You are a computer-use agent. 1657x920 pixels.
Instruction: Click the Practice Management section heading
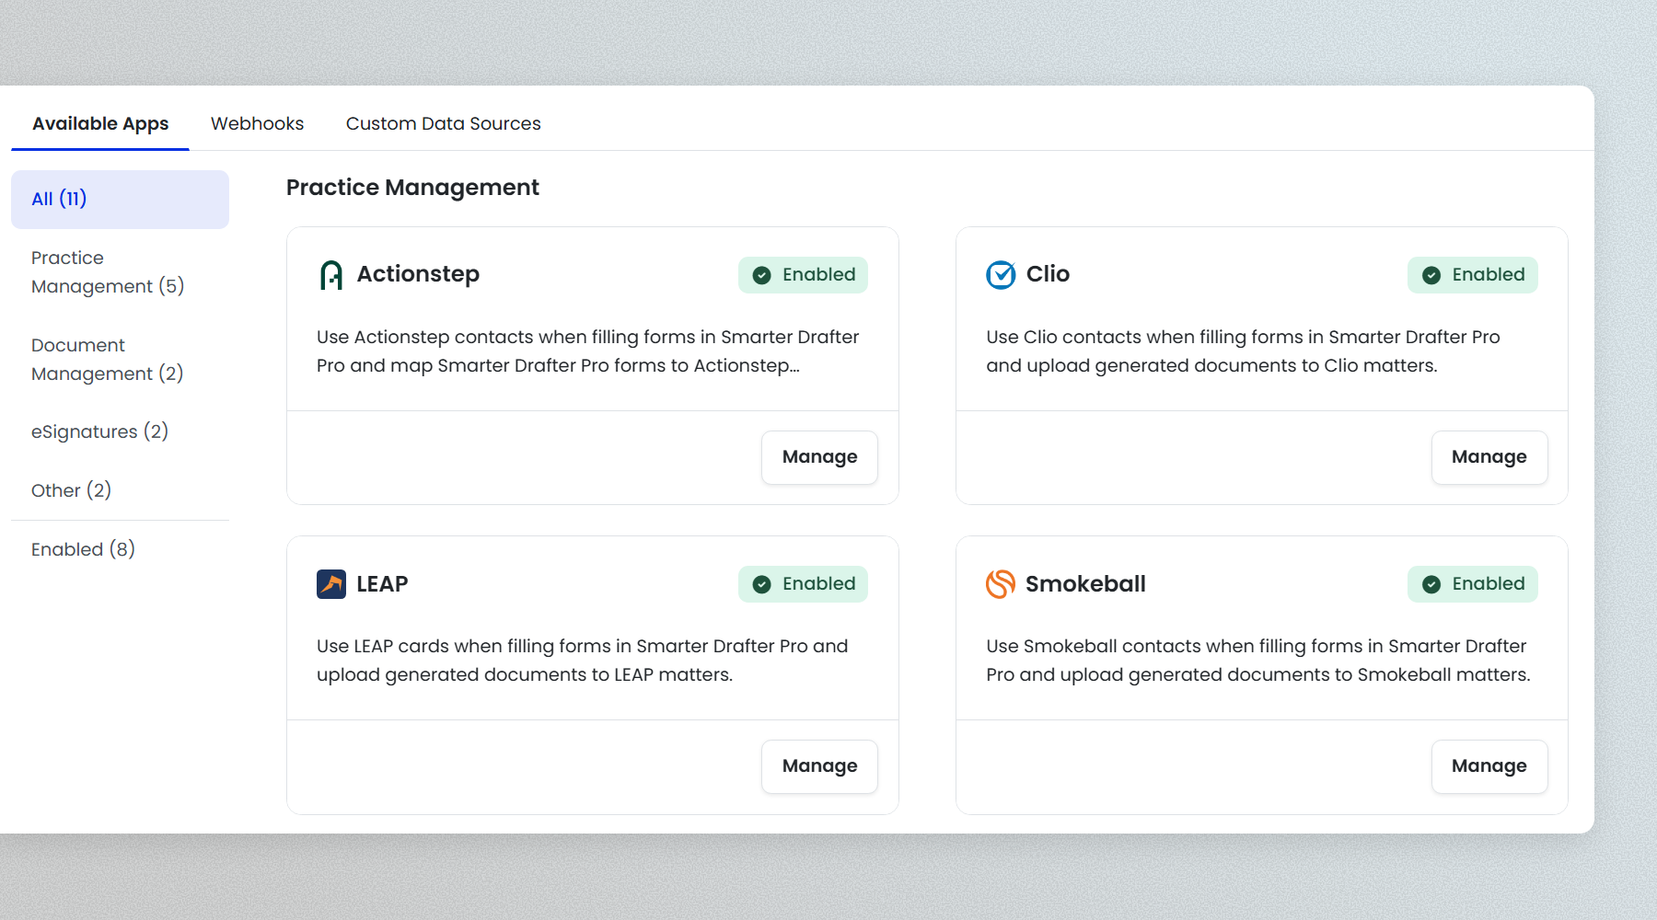click(x=412, y=188)
